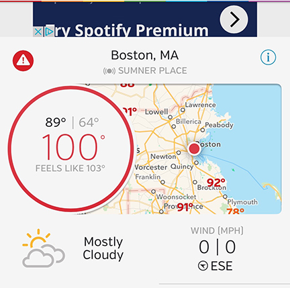Select the Boston, MA location title
The image size is (290, 288).
coord(145,55)
